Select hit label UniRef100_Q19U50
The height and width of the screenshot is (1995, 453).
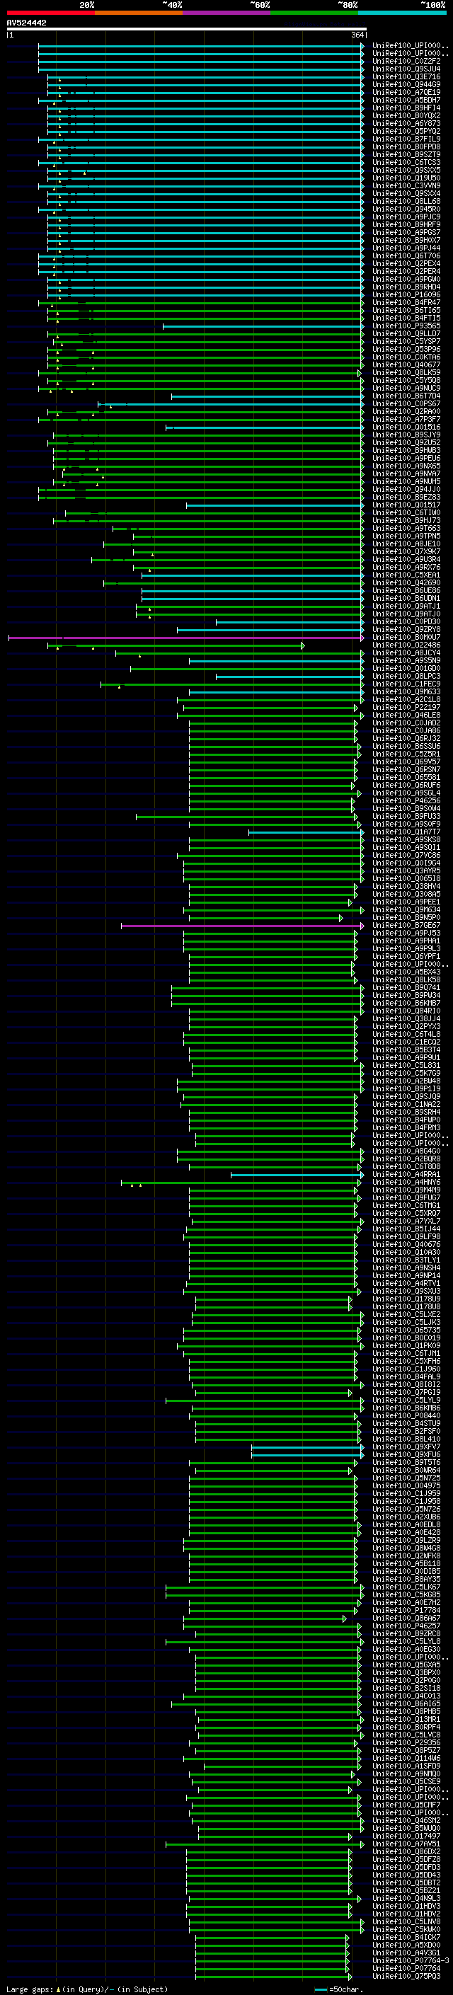[x=406, y=178]
